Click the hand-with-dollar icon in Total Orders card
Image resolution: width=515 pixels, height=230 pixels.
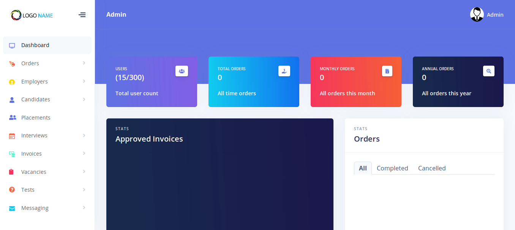[x=284, y=71]
